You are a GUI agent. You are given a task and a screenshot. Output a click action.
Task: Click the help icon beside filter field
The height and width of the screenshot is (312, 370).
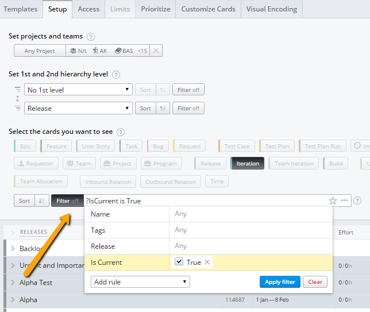point(357,201)
